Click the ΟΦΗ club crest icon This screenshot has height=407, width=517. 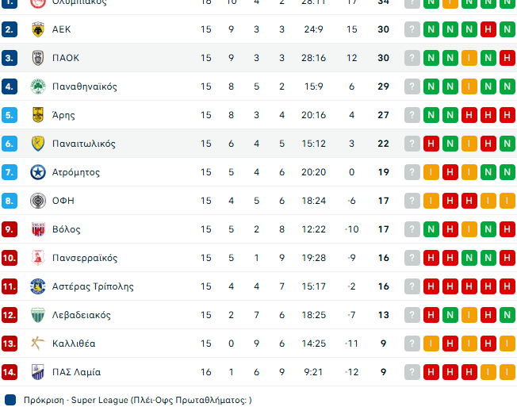click(x=37, y=201)
